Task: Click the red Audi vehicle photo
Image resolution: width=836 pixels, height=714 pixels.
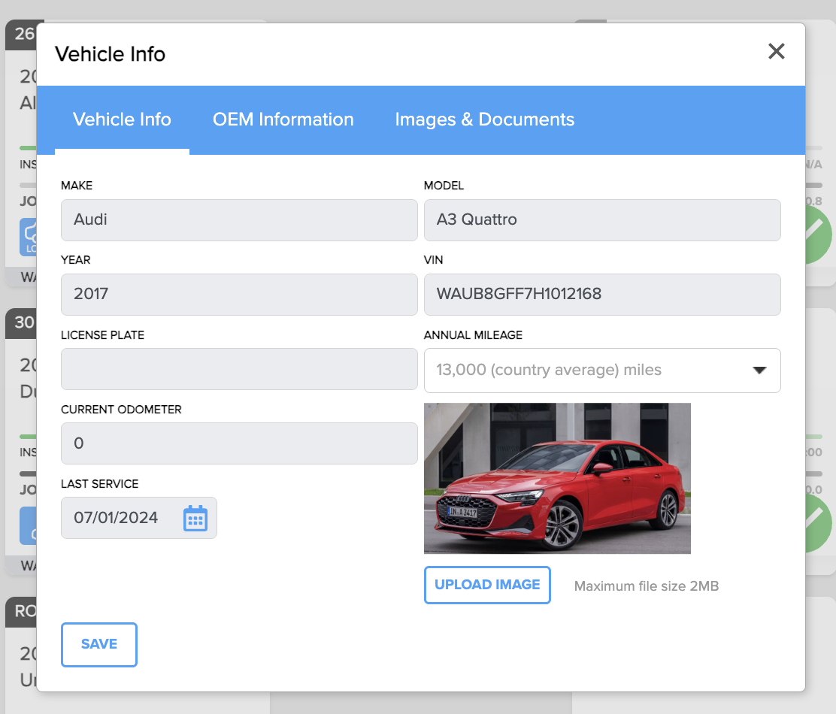Action: click(557, 478)
